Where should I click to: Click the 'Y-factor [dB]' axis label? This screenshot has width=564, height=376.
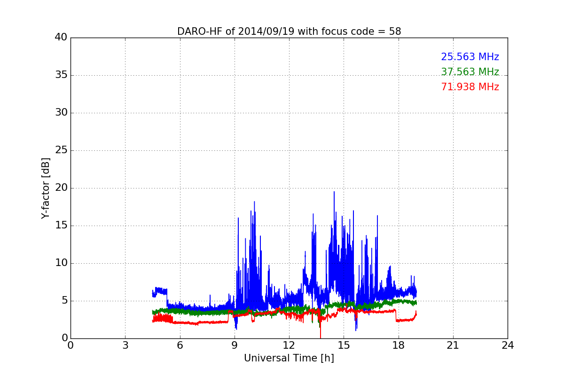pyautogui.click(x=46, y=188)
